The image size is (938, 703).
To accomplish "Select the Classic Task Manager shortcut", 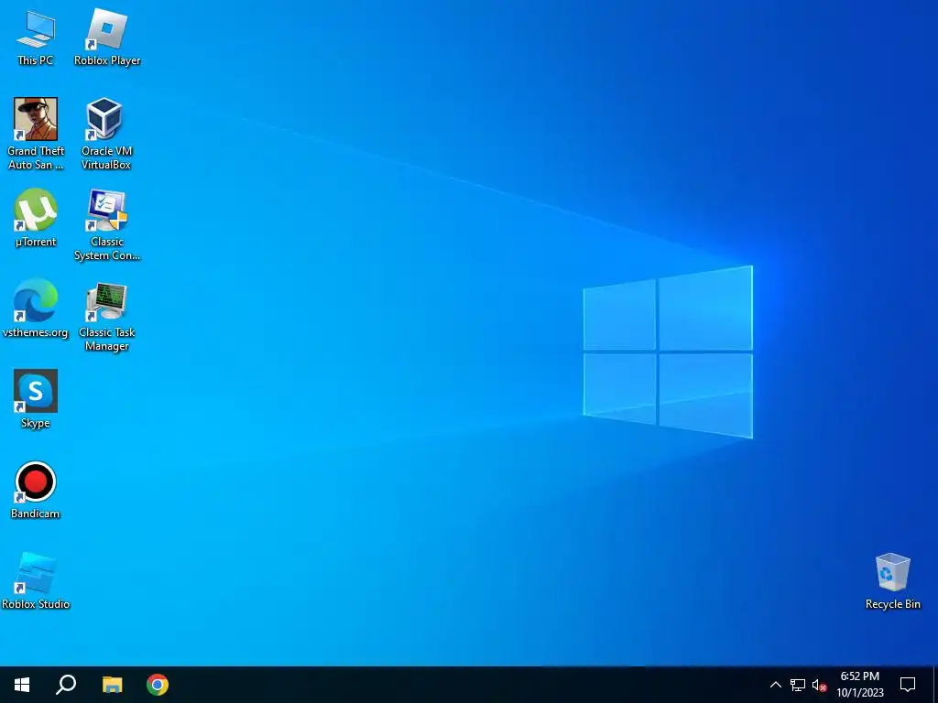I will pyautogui.click(x=106, y=316).
